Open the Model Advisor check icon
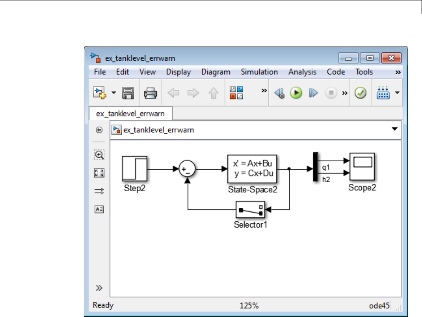 pos(360,93)
